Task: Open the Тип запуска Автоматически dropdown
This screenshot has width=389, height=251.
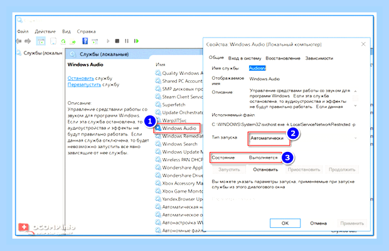Action: (304, 138)
